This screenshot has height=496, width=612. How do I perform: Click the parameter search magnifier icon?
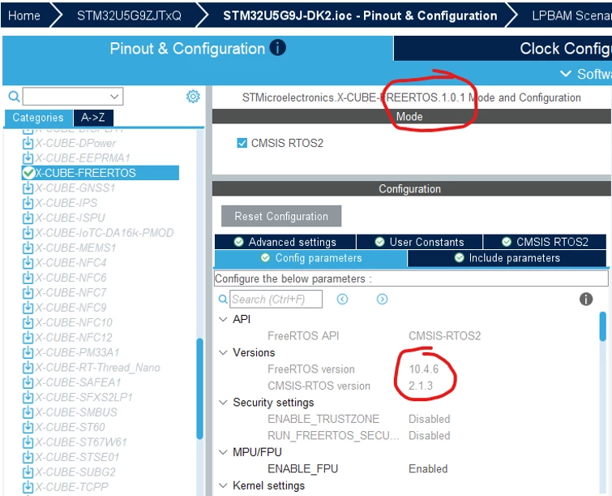223,300
